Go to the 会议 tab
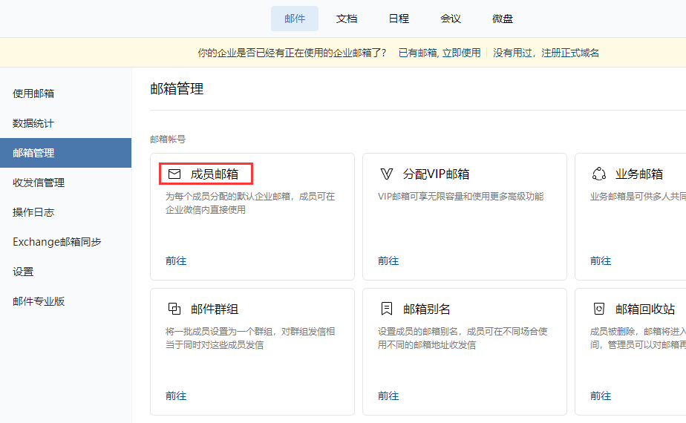Viewport: 686px width, 423px height. click(451, 19)
